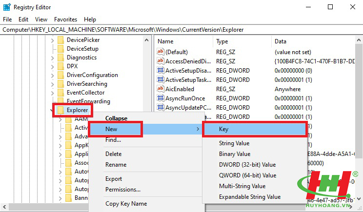This screenshot has height=212, width=363.
Task: Choose Permissions... in the context menu
Action: pos(146,190)
